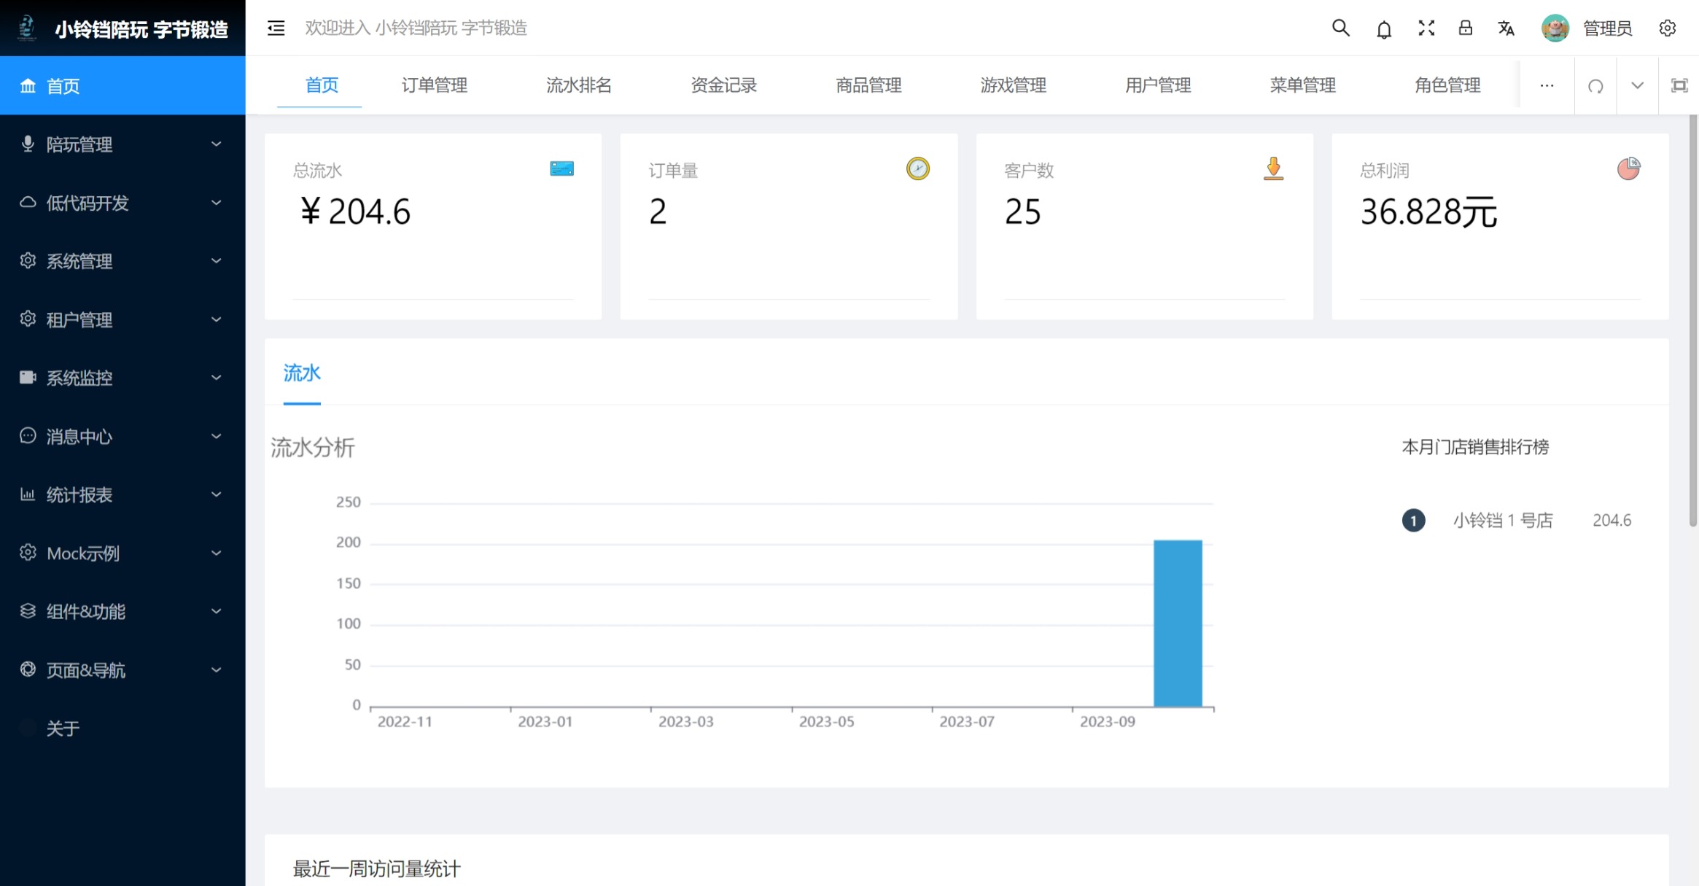Click the tab content fullscreen icon
The height and width of the screenshot is (886, 1699).
[1679, 85]
